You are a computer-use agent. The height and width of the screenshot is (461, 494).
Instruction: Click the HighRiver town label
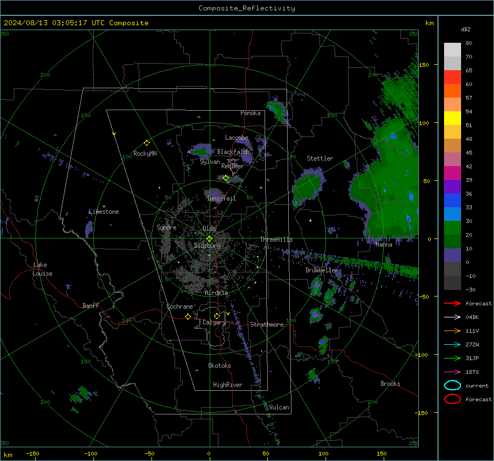click(228, 385)
